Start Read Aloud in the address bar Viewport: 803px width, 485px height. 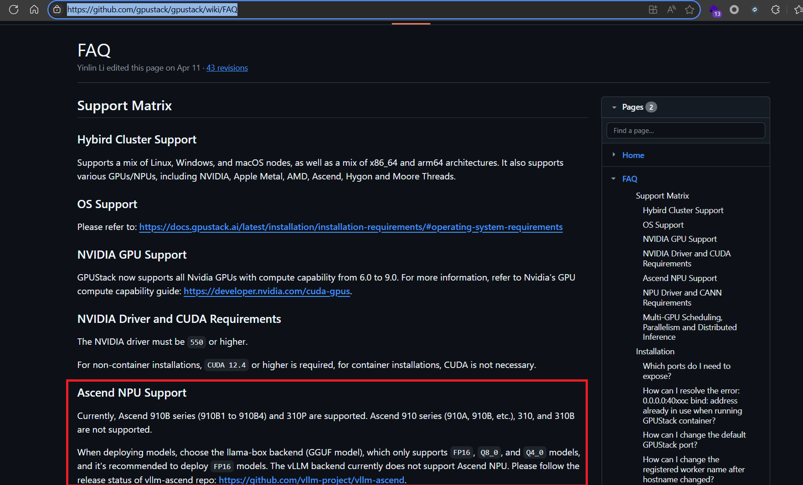pos(671,10)
